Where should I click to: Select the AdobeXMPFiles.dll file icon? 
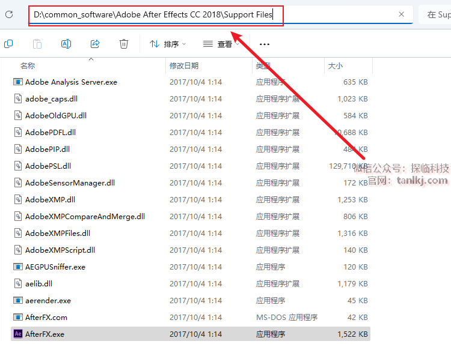tap(18, 233)
